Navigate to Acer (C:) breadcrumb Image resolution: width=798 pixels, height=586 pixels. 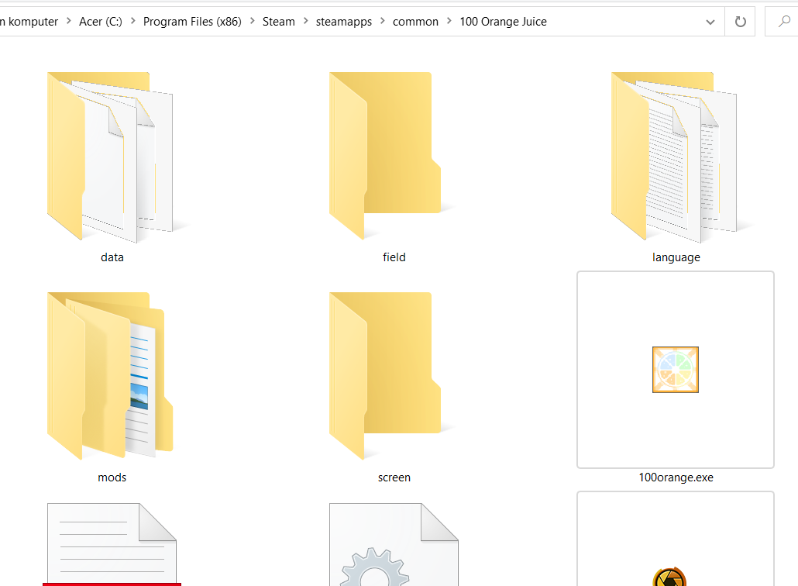click(101, 22)
